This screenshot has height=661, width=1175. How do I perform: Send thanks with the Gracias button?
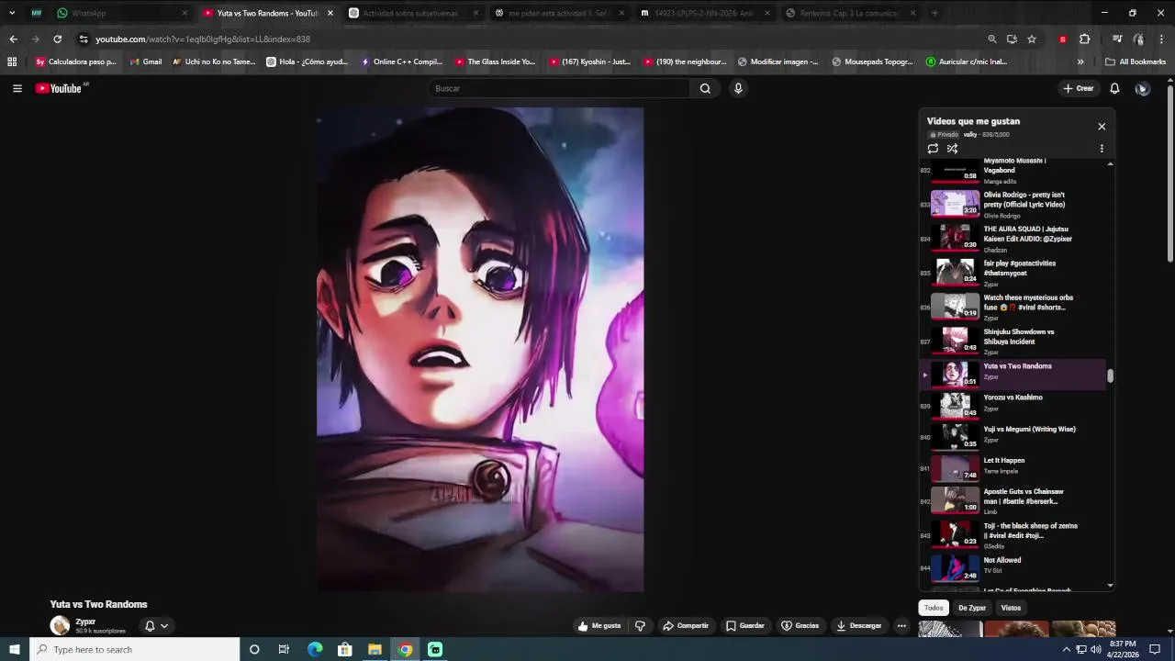(800, 626)
